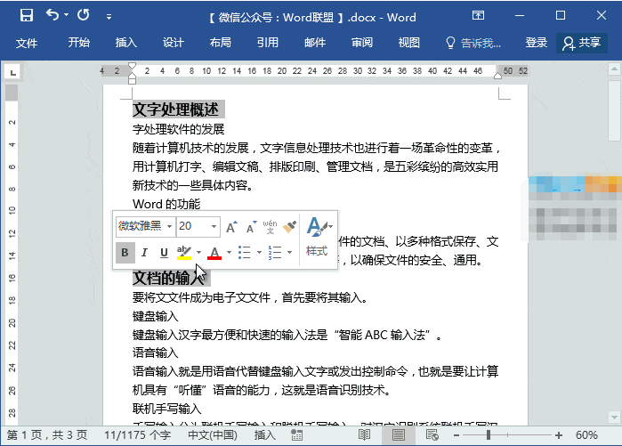The height and width of the screenshot is (446, 622).
Task: Open the Numbering dropdown arrow
Action: tap(289, 252)
